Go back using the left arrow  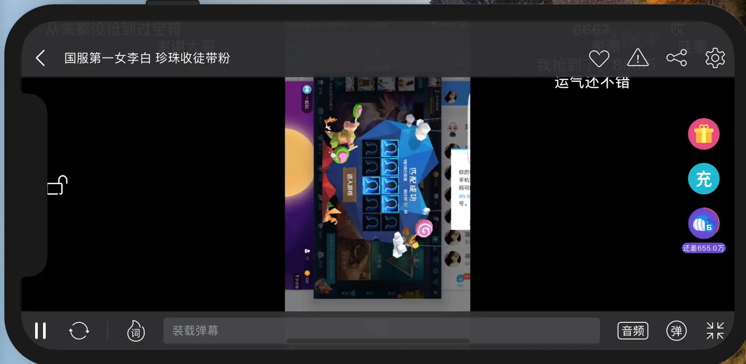(40, 58)
